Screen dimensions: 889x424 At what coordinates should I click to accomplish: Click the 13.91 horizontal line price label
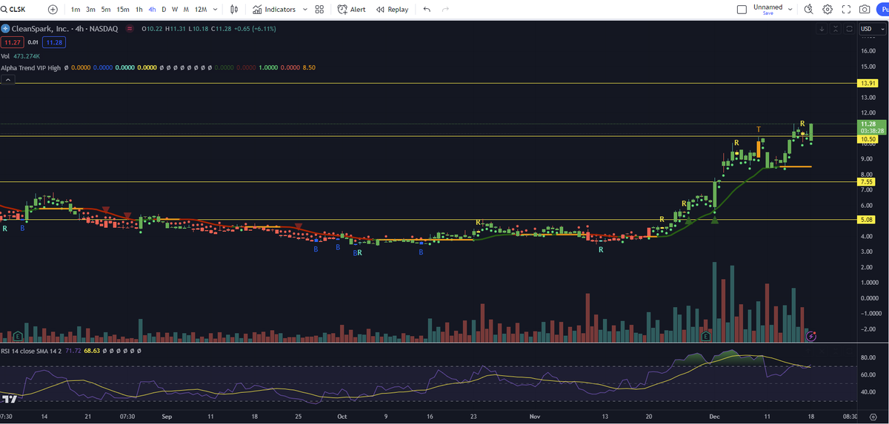[x=867, y=84]
